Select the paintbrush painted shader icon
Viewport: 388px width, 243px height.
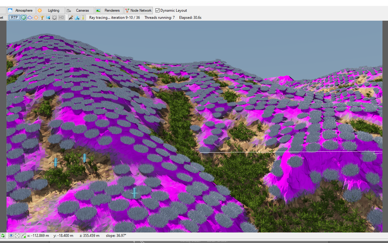tap(71, 18)
